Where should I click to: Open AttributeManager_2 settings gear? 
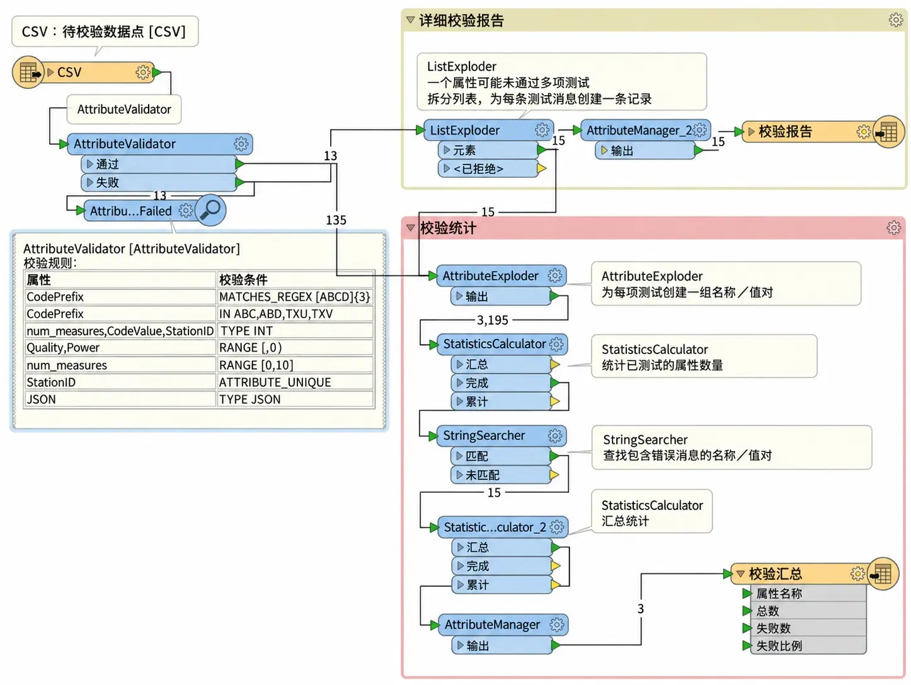tap(699, 130)
